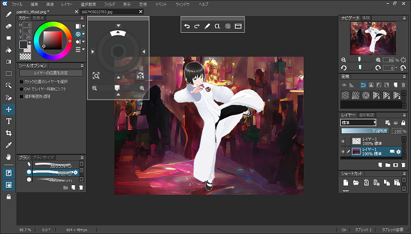Select the rectangular Selection tool
The height and width of the screenshot is (234, 411).
pos(8,74)
